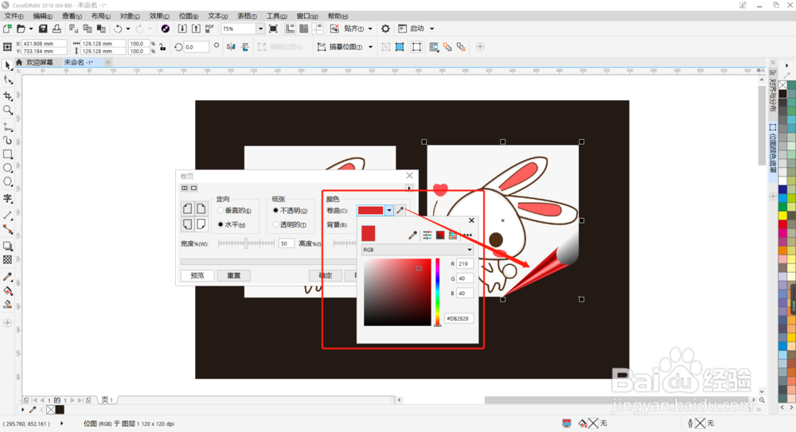The height and width of the screenshot is (432, 796).
Task: Import a file with the import icon
Action: pyautogui.click(x=182, y=29)
